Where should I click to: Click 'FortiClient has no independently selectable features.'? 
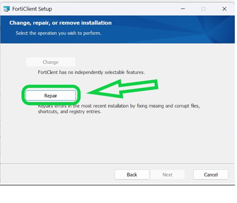click(91, 72)
